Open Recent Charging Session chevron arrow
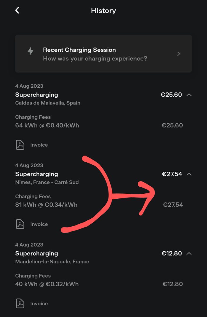207x317 pixels. click(178, 54)
